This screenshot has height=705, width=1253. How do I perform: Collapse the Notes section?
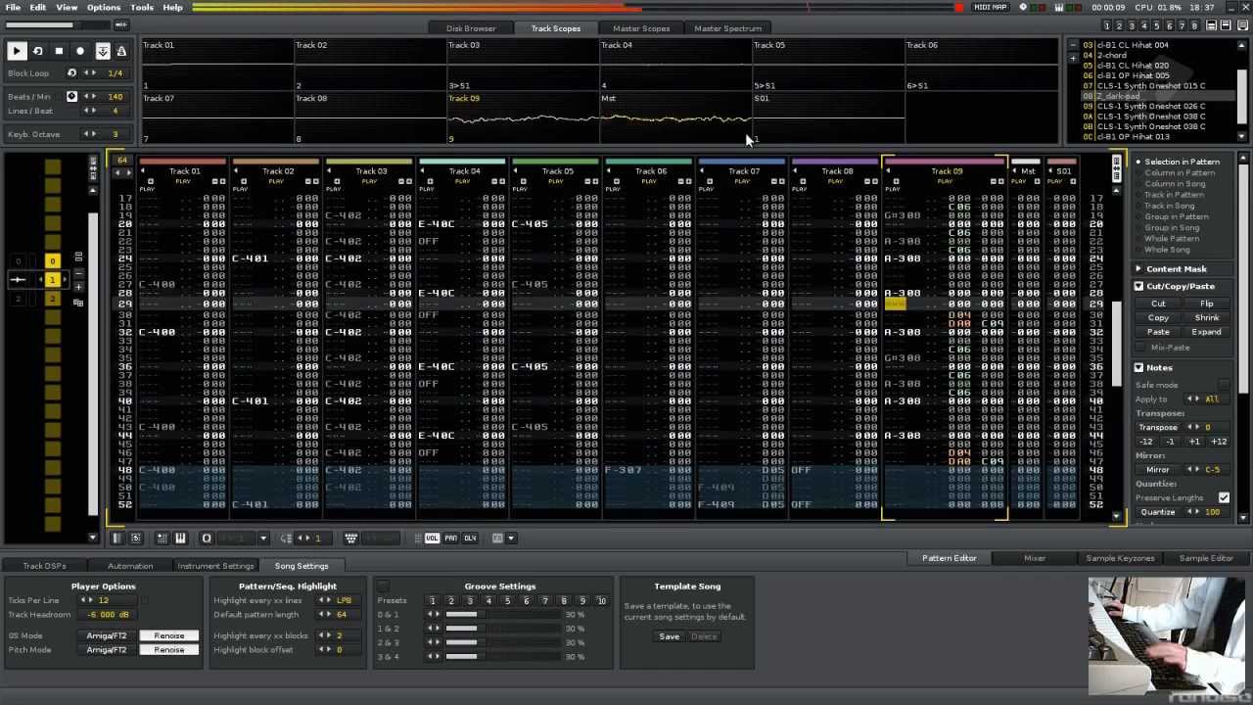pos(1139,367)
